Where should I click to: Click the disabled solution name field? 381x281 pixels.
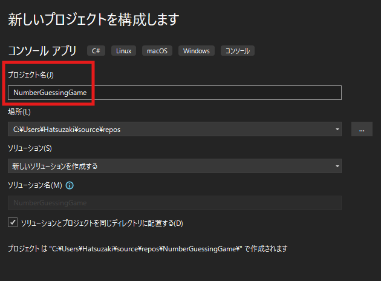click(x=174, y=203)
